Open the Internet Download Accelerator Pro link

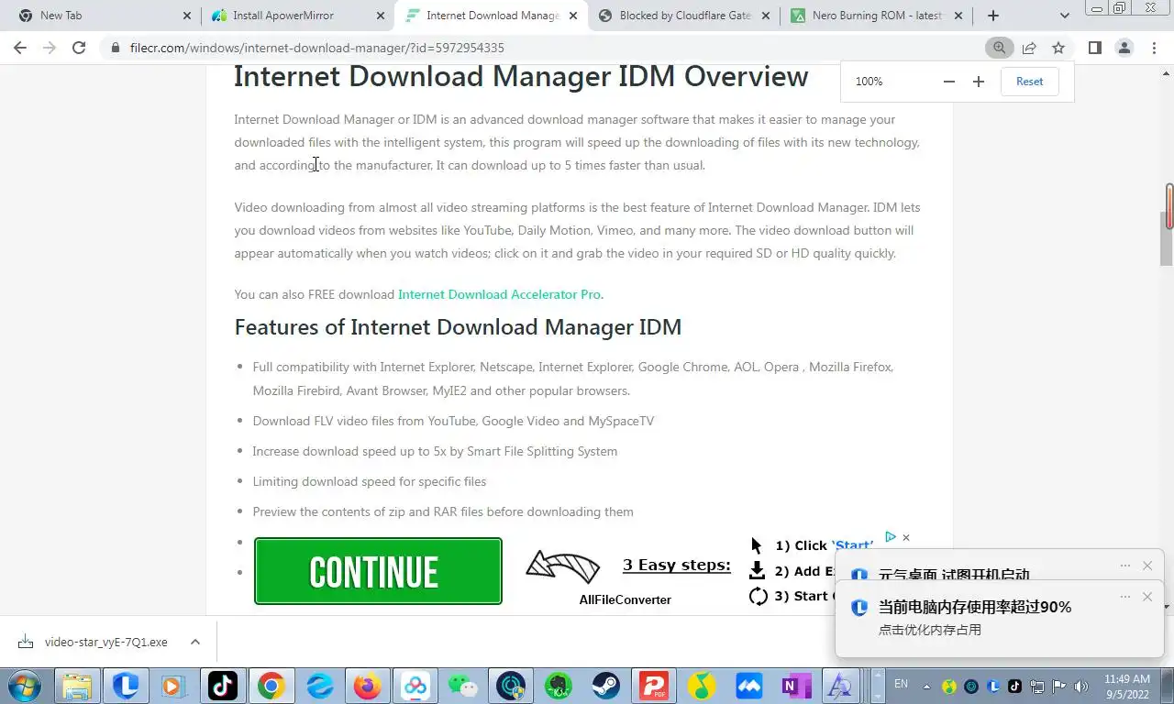click(501, 294)
